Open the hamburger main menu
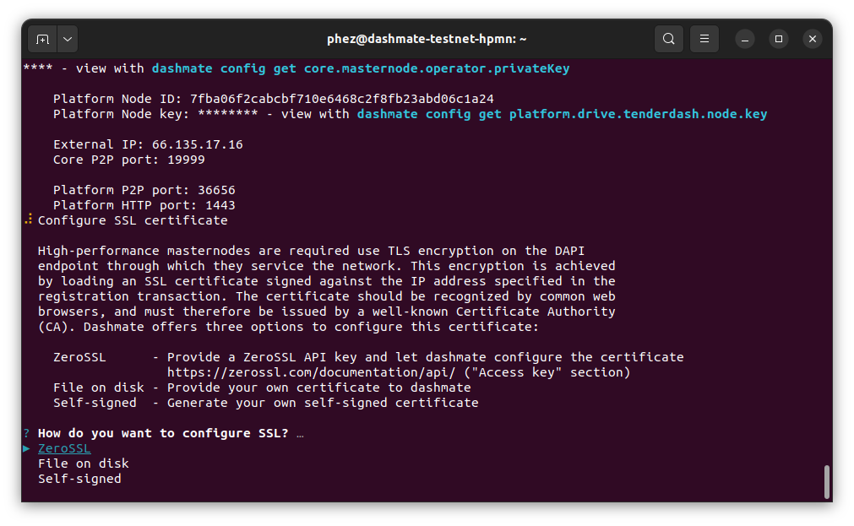 click(704, 39)
